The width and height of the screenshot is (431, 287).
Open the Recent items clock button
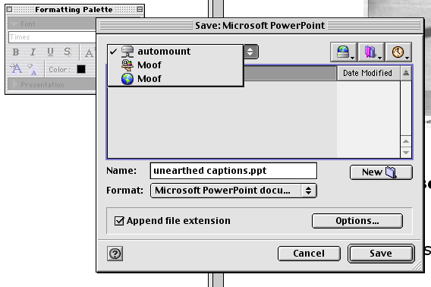click(x=398, y=52)
